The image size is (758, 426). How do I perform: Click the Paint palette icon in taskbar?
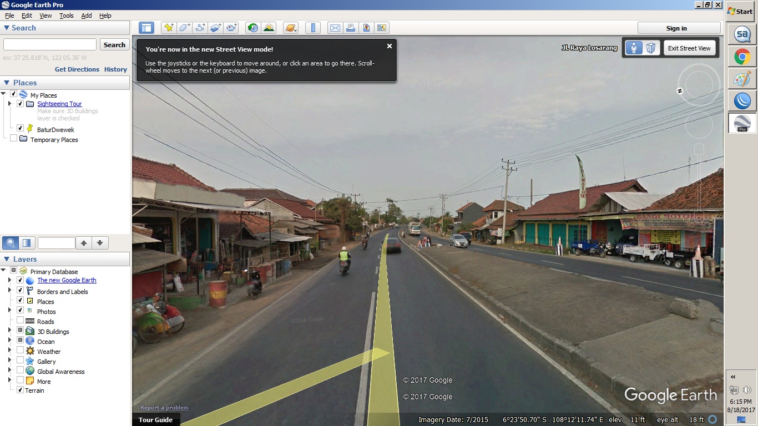click(742, 79)
